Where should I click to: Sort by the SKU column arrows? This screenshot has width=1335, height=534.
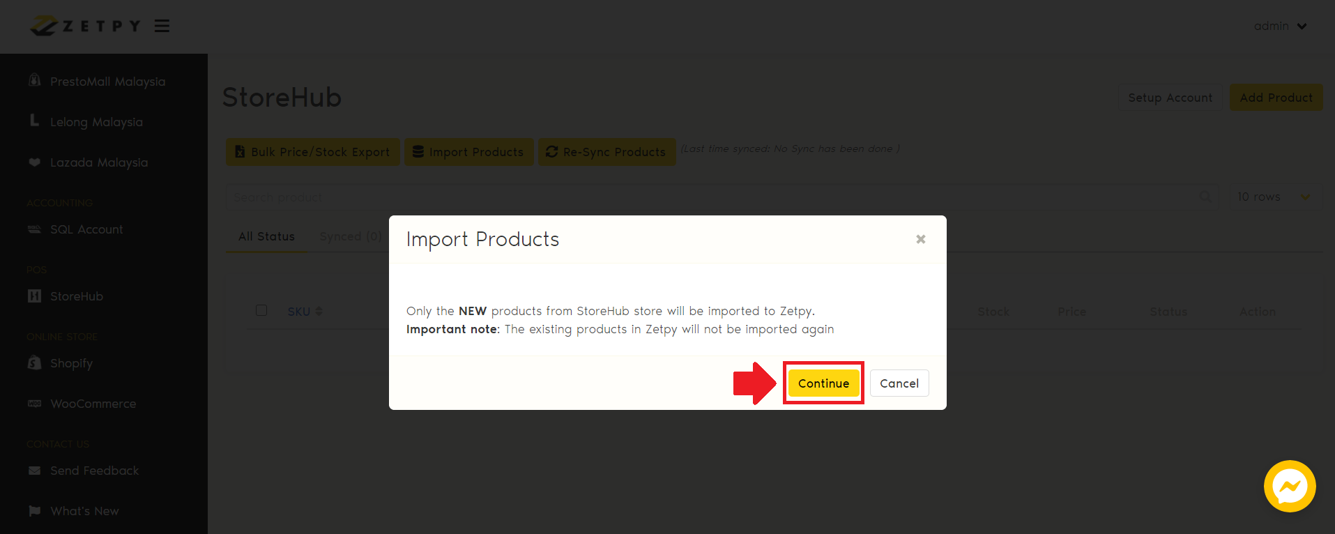319,312
